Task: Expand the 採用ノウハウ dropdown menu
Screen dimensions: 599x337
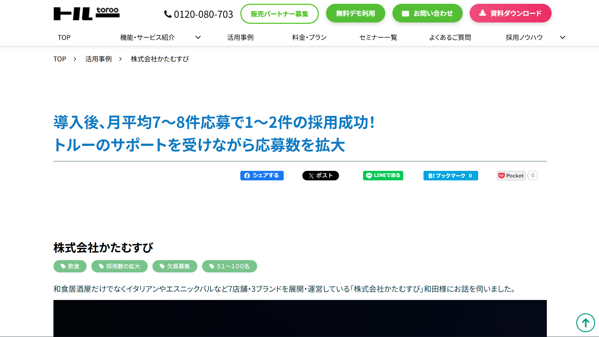Action: click(x=563, y=37)
